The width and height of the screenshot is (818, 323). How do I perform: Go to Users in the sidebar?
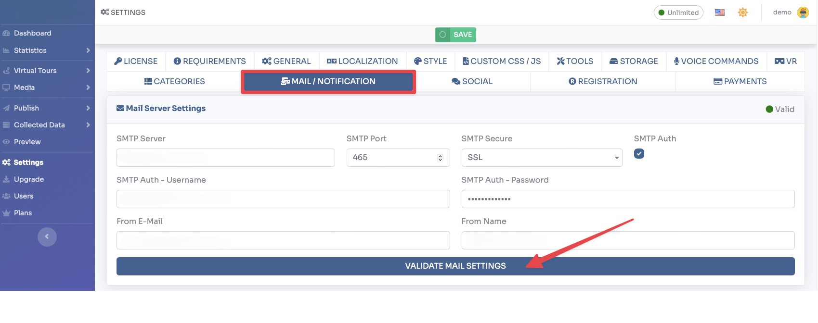click(24, 196)
